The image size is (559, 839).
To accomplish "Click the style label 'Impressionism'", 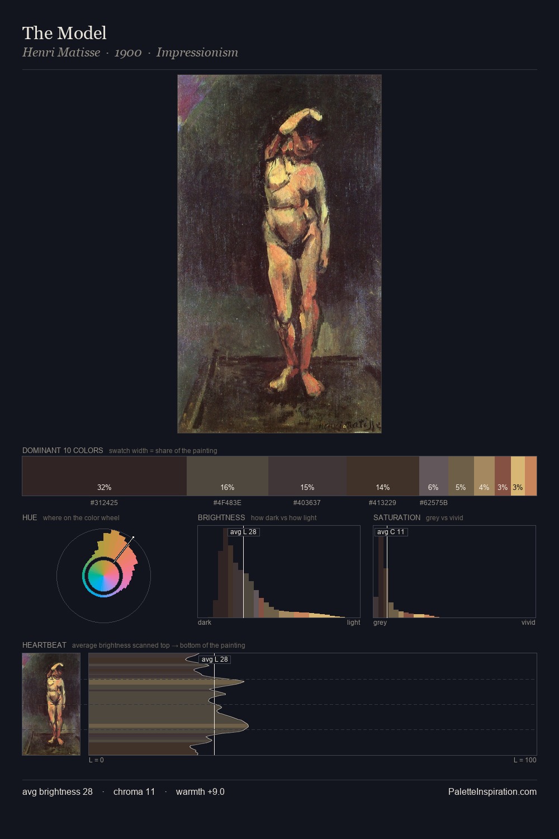I will pos(197,53).
